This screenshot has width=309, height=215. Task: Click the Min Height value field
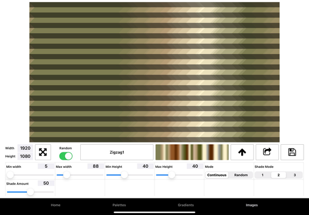coord(145,166)
